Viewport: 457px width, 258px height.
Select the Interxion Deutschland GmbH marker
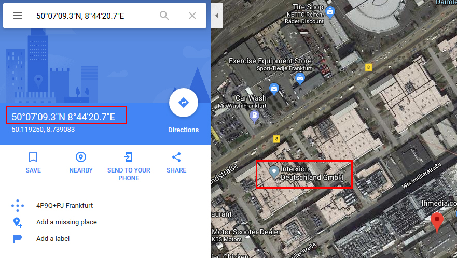coord(274,172)
